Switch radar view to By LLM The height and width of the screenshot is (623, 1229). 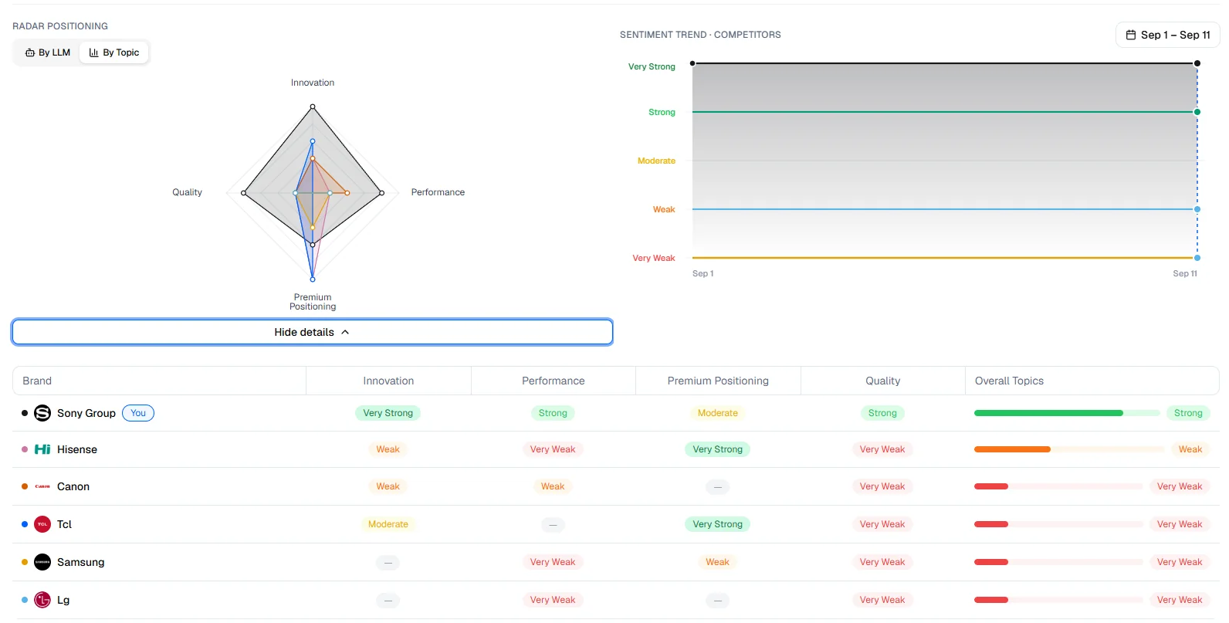pyautogui.click(x=48, y=52)
